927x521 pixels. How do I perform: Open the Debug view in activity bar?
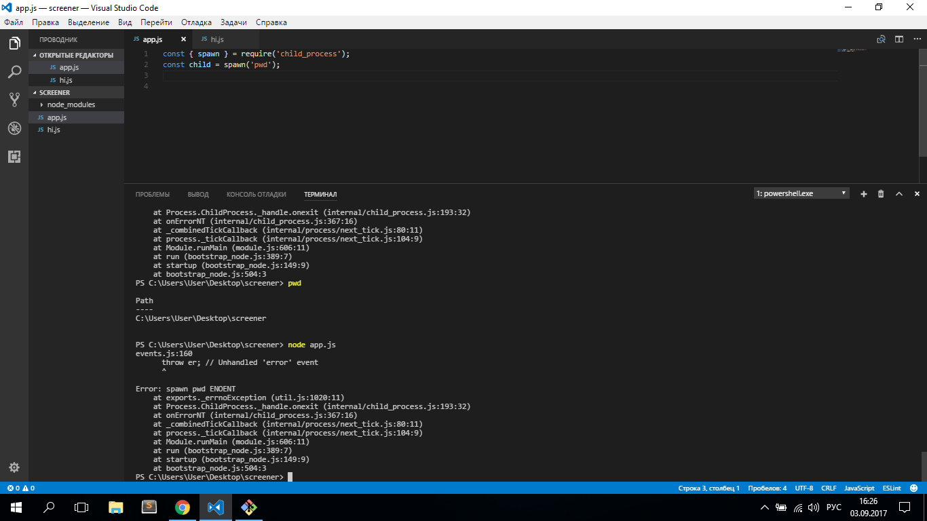click(x=14, y=128)
